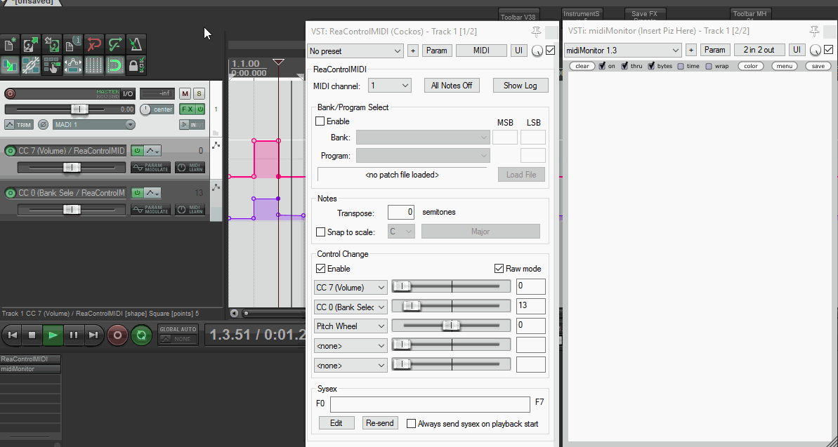Open CC 7 (Volume) controller dropdown
Screen dimensions: 838x447
tap(350, 287)
